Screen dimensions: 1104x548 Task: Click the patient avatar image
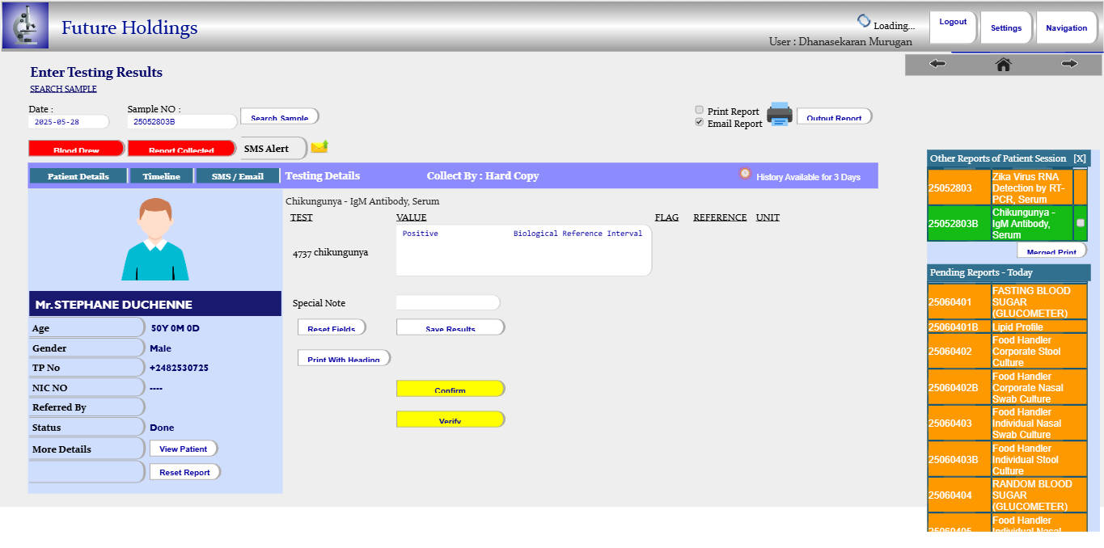click(155, 239)
